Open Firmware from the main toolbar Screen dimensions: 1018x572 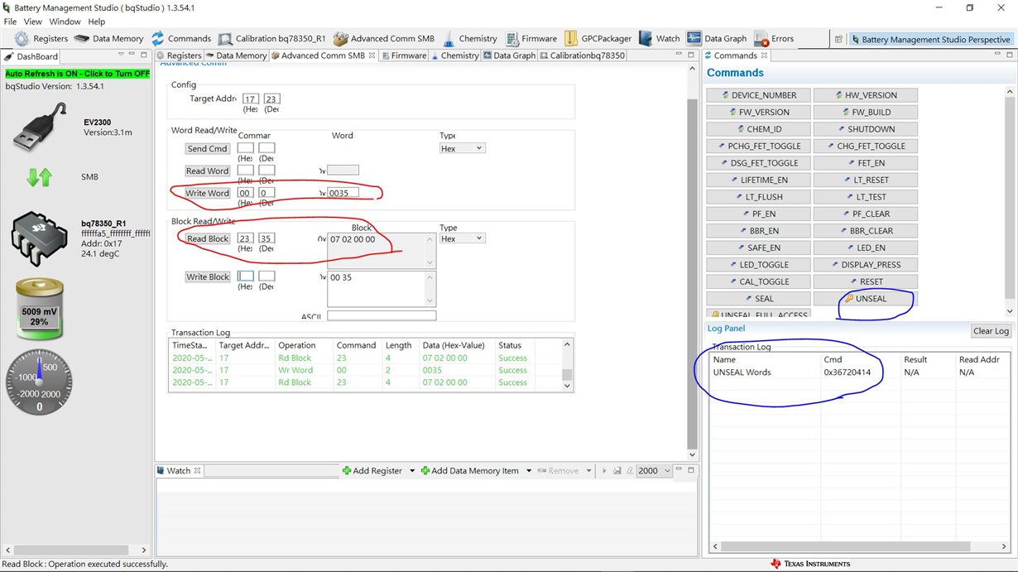pos(531,38)
